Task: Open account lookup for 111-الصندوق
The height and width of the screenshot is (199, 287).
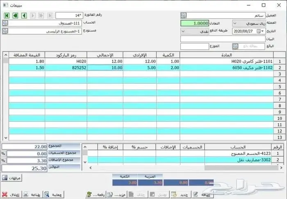Action: tap(5, 23)
